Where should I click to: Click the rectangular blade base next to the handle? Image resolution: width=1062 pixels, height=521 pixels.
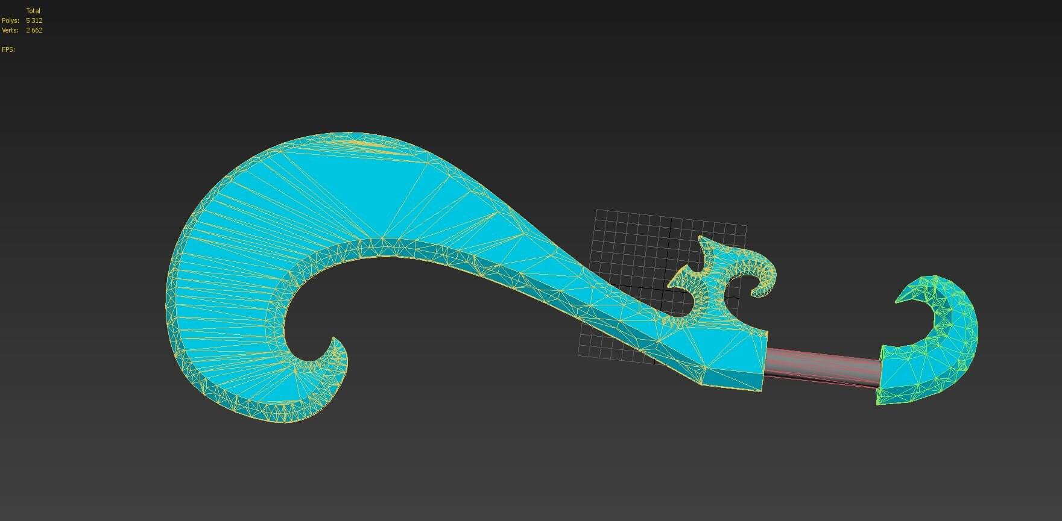coord(733,361)
